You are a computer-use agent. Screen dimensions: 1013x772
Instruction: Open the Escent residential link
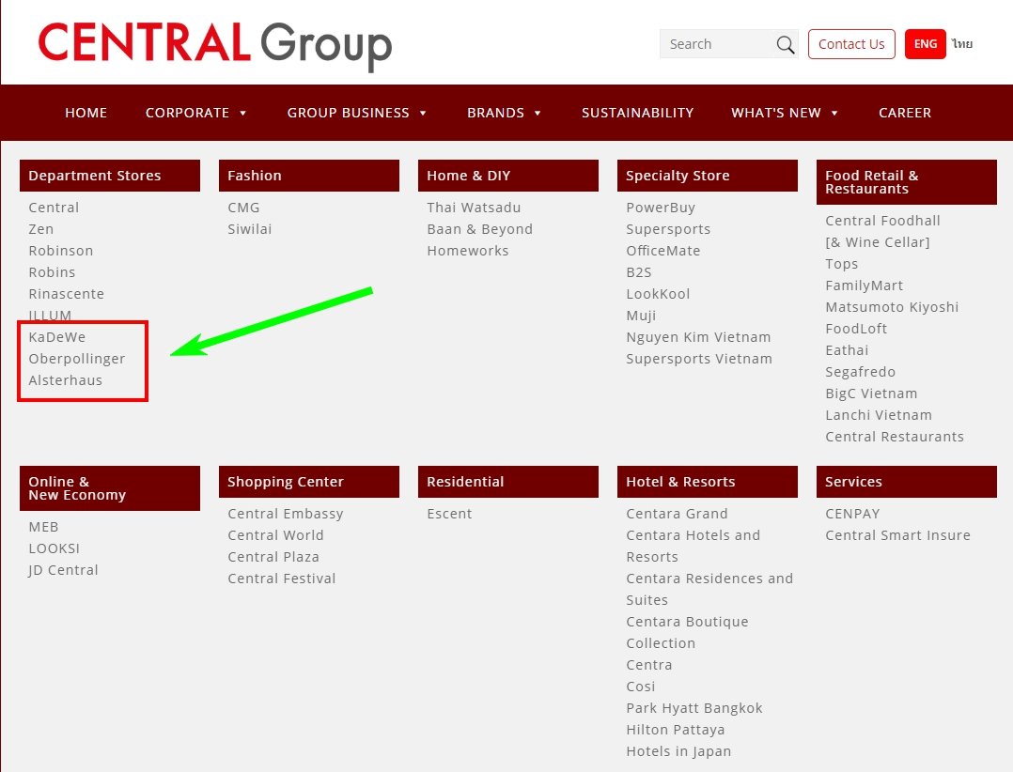(x=449, y=514)
